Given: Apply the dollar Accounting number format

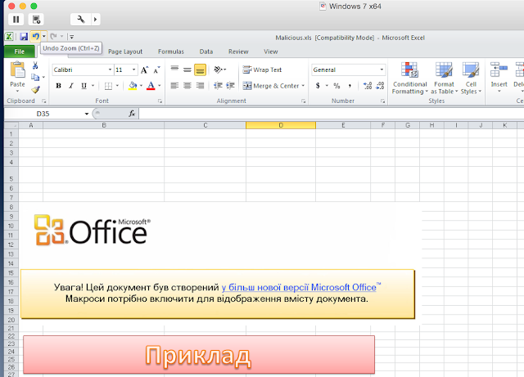Looking at the screenshot, I should (x=318, y=86).
